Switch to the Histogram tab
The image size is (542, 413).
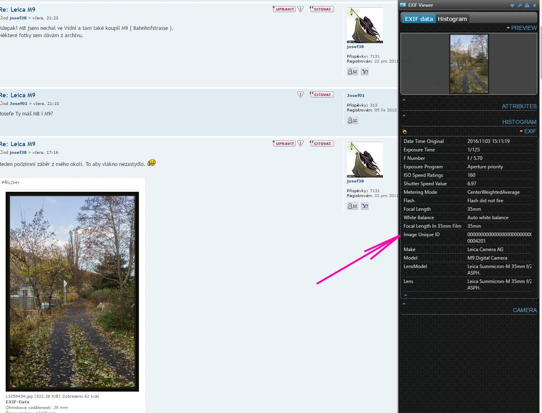point(452,19)
